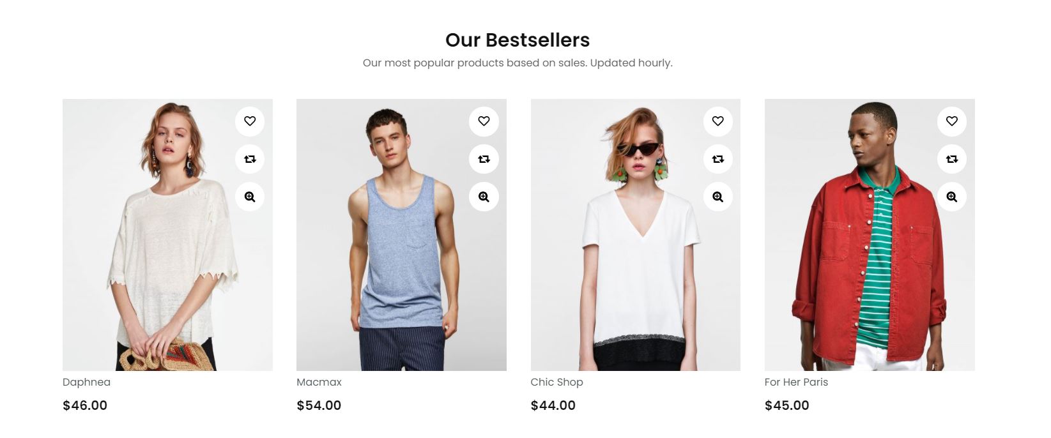Select the white V-neck tee product image
The image size is (1051, 438).
(x=636, y=235)
